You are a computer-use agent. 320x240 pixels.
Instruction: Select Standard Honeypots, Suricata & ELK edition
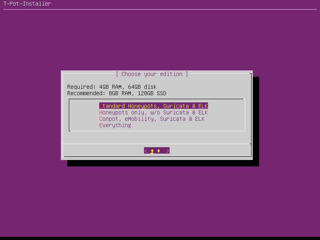coord(154,106)
